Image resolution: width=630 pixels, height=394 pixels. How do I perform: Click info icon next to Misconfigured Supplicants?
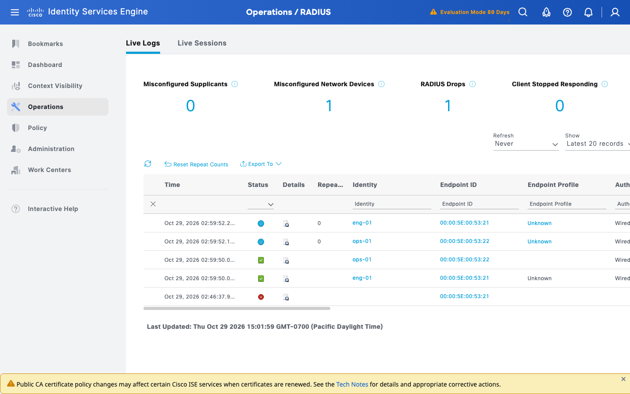[234, 84]
